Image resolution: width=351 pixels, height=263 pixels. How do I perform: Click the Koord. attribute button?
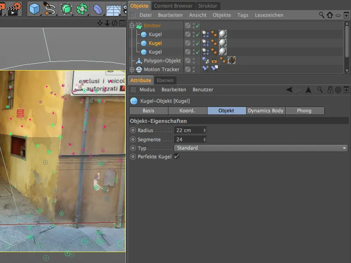187,110
